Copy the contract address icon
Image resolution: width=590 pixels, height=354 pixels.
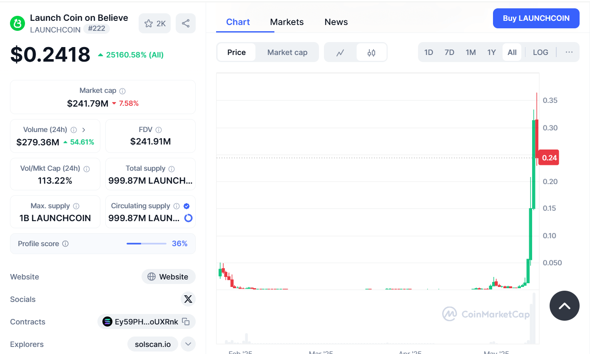[186, 322]
